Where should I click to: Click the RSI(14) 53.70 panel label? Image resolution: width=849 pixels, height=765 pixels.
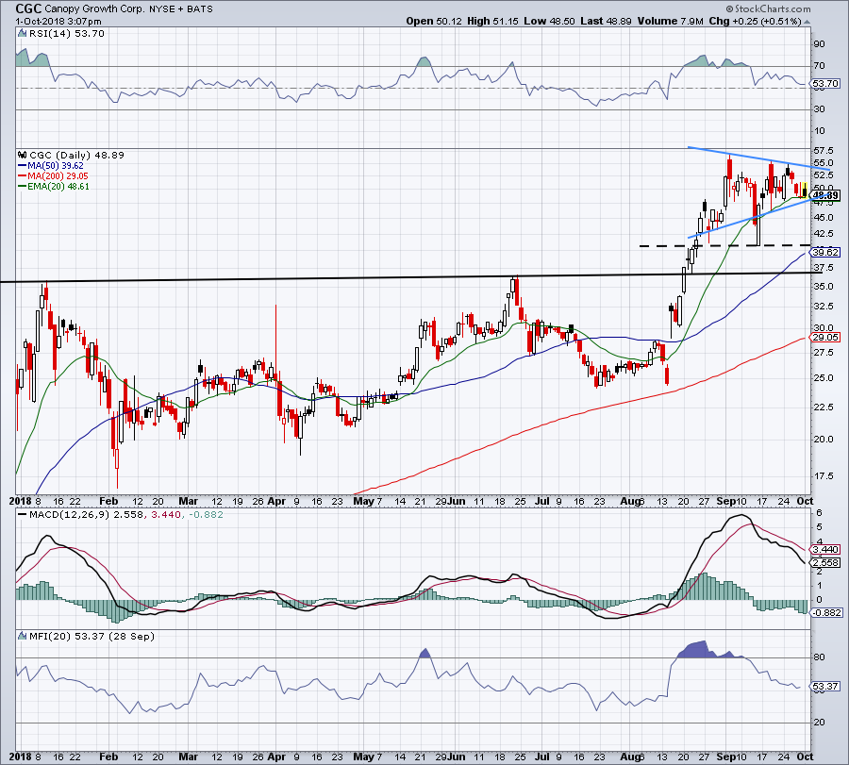click(67, 34)
